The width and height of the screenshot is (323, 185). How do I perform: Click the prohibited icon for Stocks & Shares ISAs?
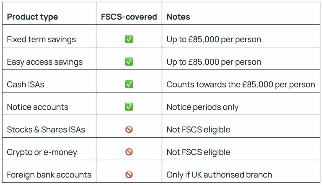click(129, 129)
